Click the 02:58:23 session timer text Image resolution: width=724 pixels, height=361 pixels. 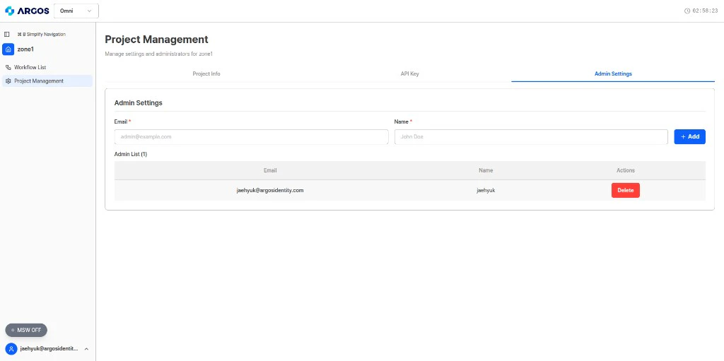(705, 11)
